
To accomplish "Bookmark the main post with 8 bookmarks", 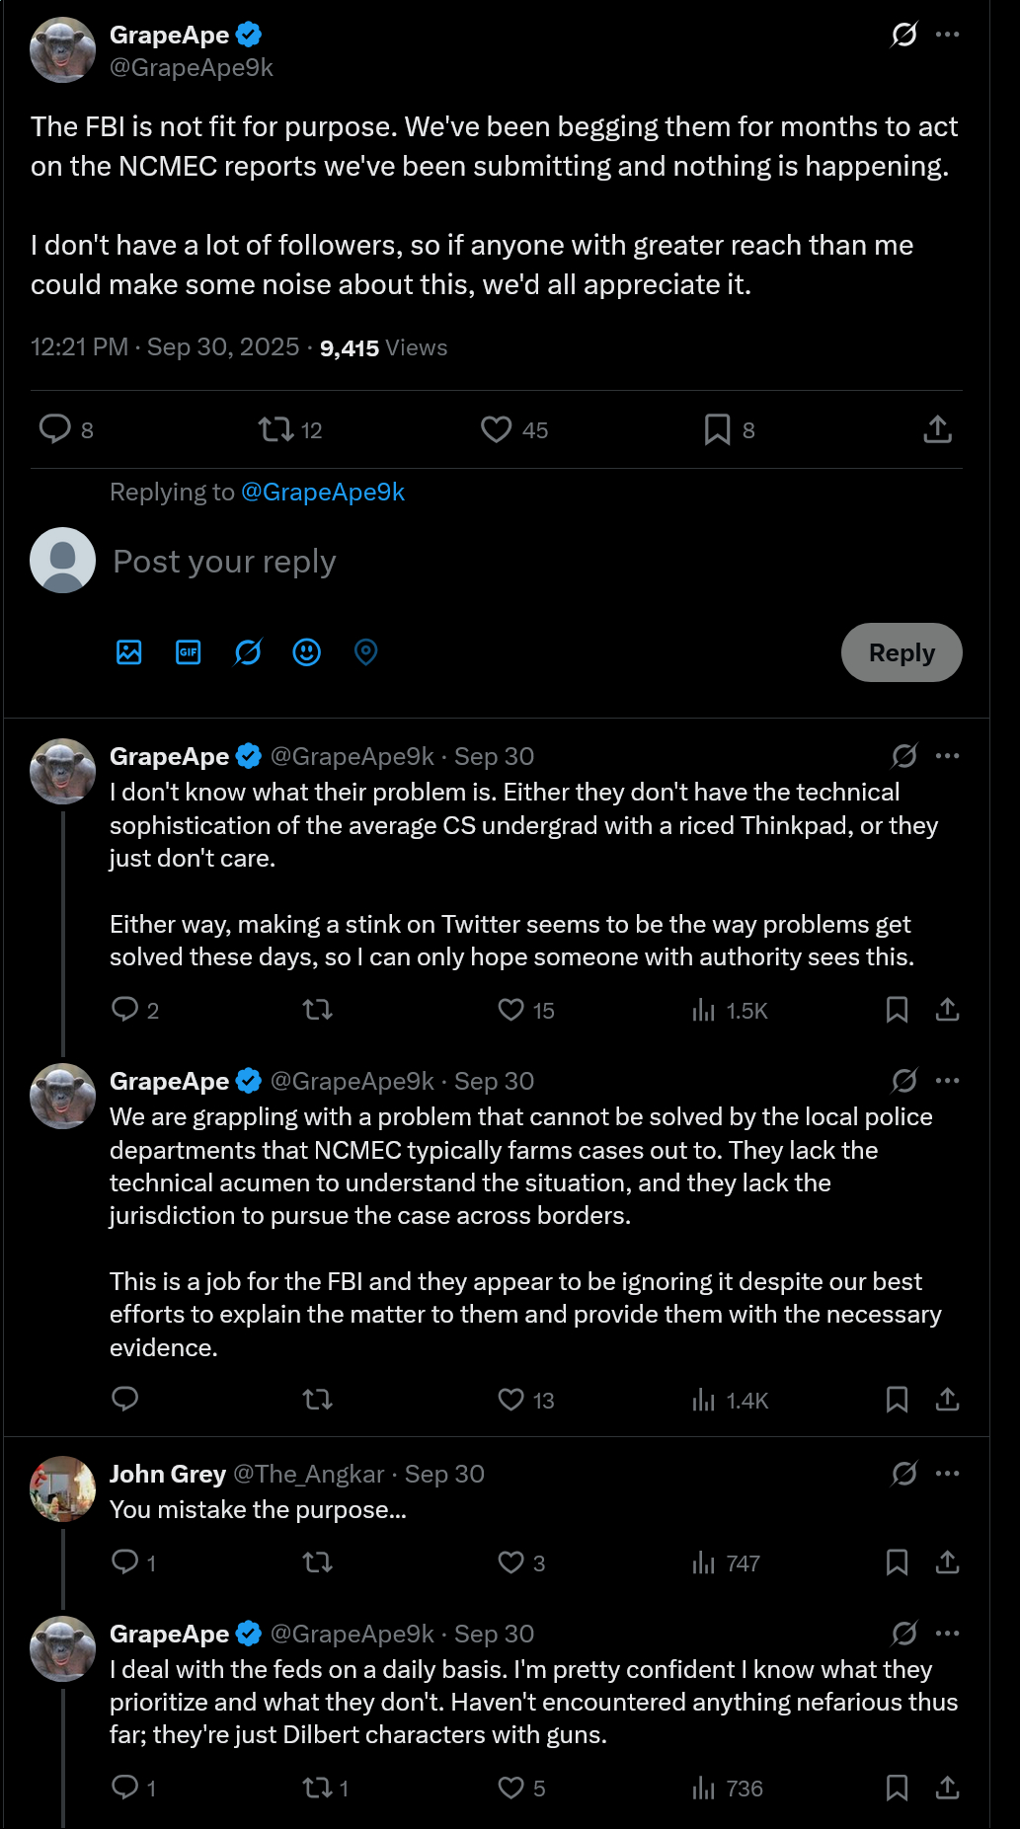I will click(717, 429).
